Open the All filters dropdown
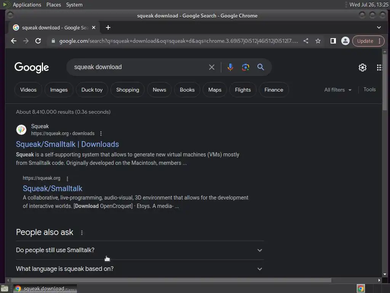 338,90
